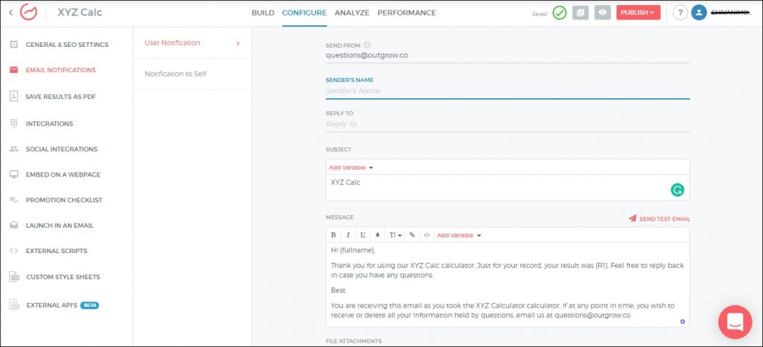Select Notification to Self in submenu
Image resolution: width=763 pixels, height=347 pixels.
(176, 74)
